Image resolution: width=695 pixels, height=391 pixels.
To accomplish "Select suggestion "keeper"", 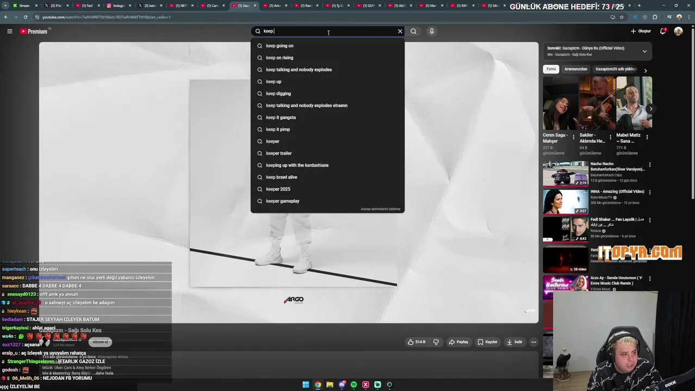I will pos(327,141).
